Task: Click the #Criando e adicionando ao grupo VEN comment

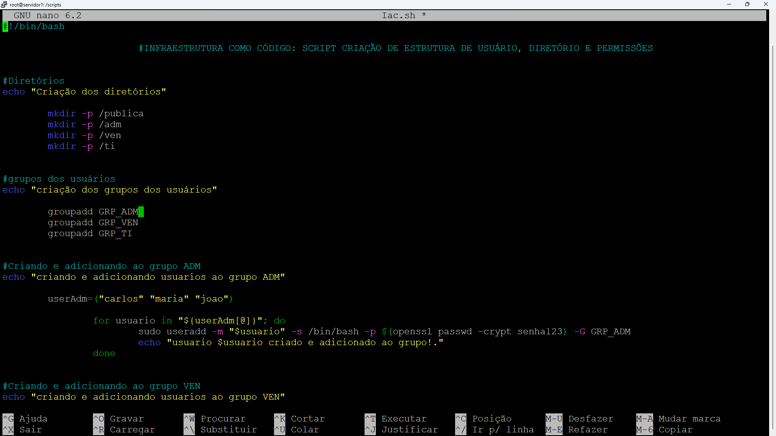Action: point(101,386)
